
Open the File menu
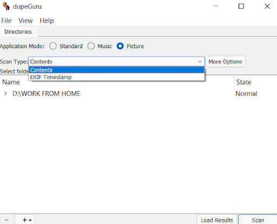click(6, 21)
